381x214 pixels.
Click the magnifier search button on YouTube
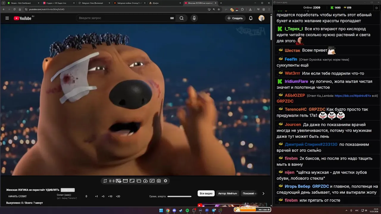[182, 18]
